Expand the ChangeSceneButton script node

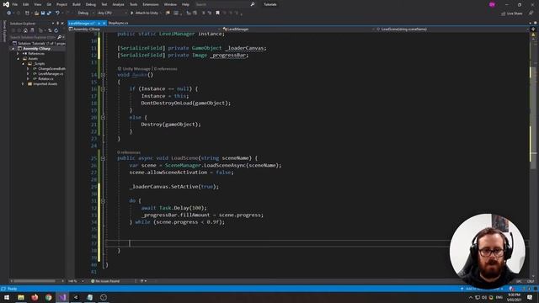coord(28,69)
